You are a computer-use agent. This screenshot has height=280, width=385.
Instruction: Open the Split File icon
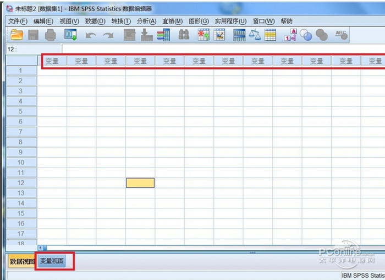(x=239, y=35)
